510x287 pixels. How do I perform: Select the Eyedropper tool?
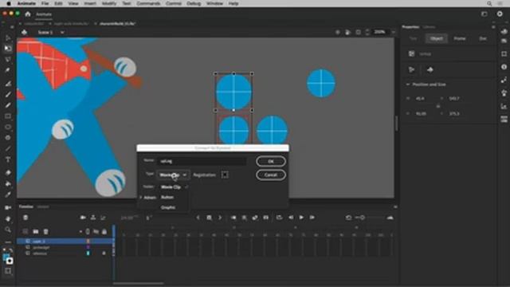pyautogui.click(x=8, y=195)
